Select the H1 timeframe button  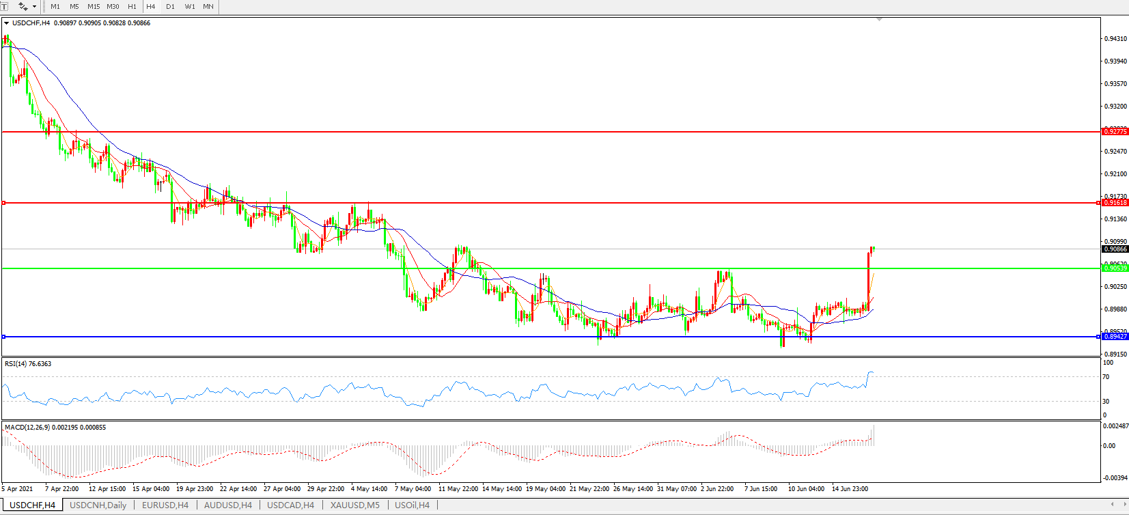click(132, 6)
